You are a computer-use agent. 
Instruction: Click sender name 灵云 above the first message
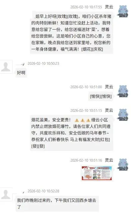(109, 7)
